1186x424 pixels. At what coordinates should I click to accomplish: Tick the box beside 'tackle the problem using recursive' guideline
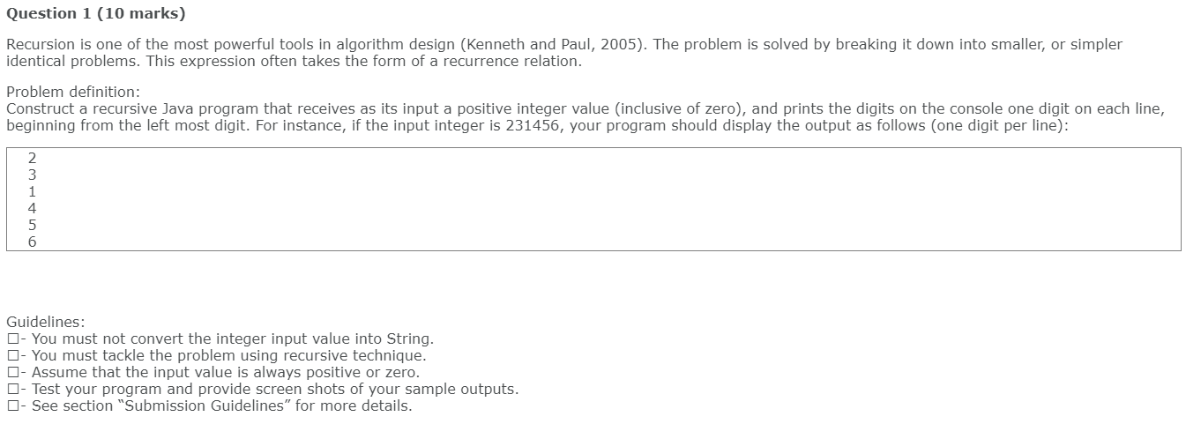(11, 356)
